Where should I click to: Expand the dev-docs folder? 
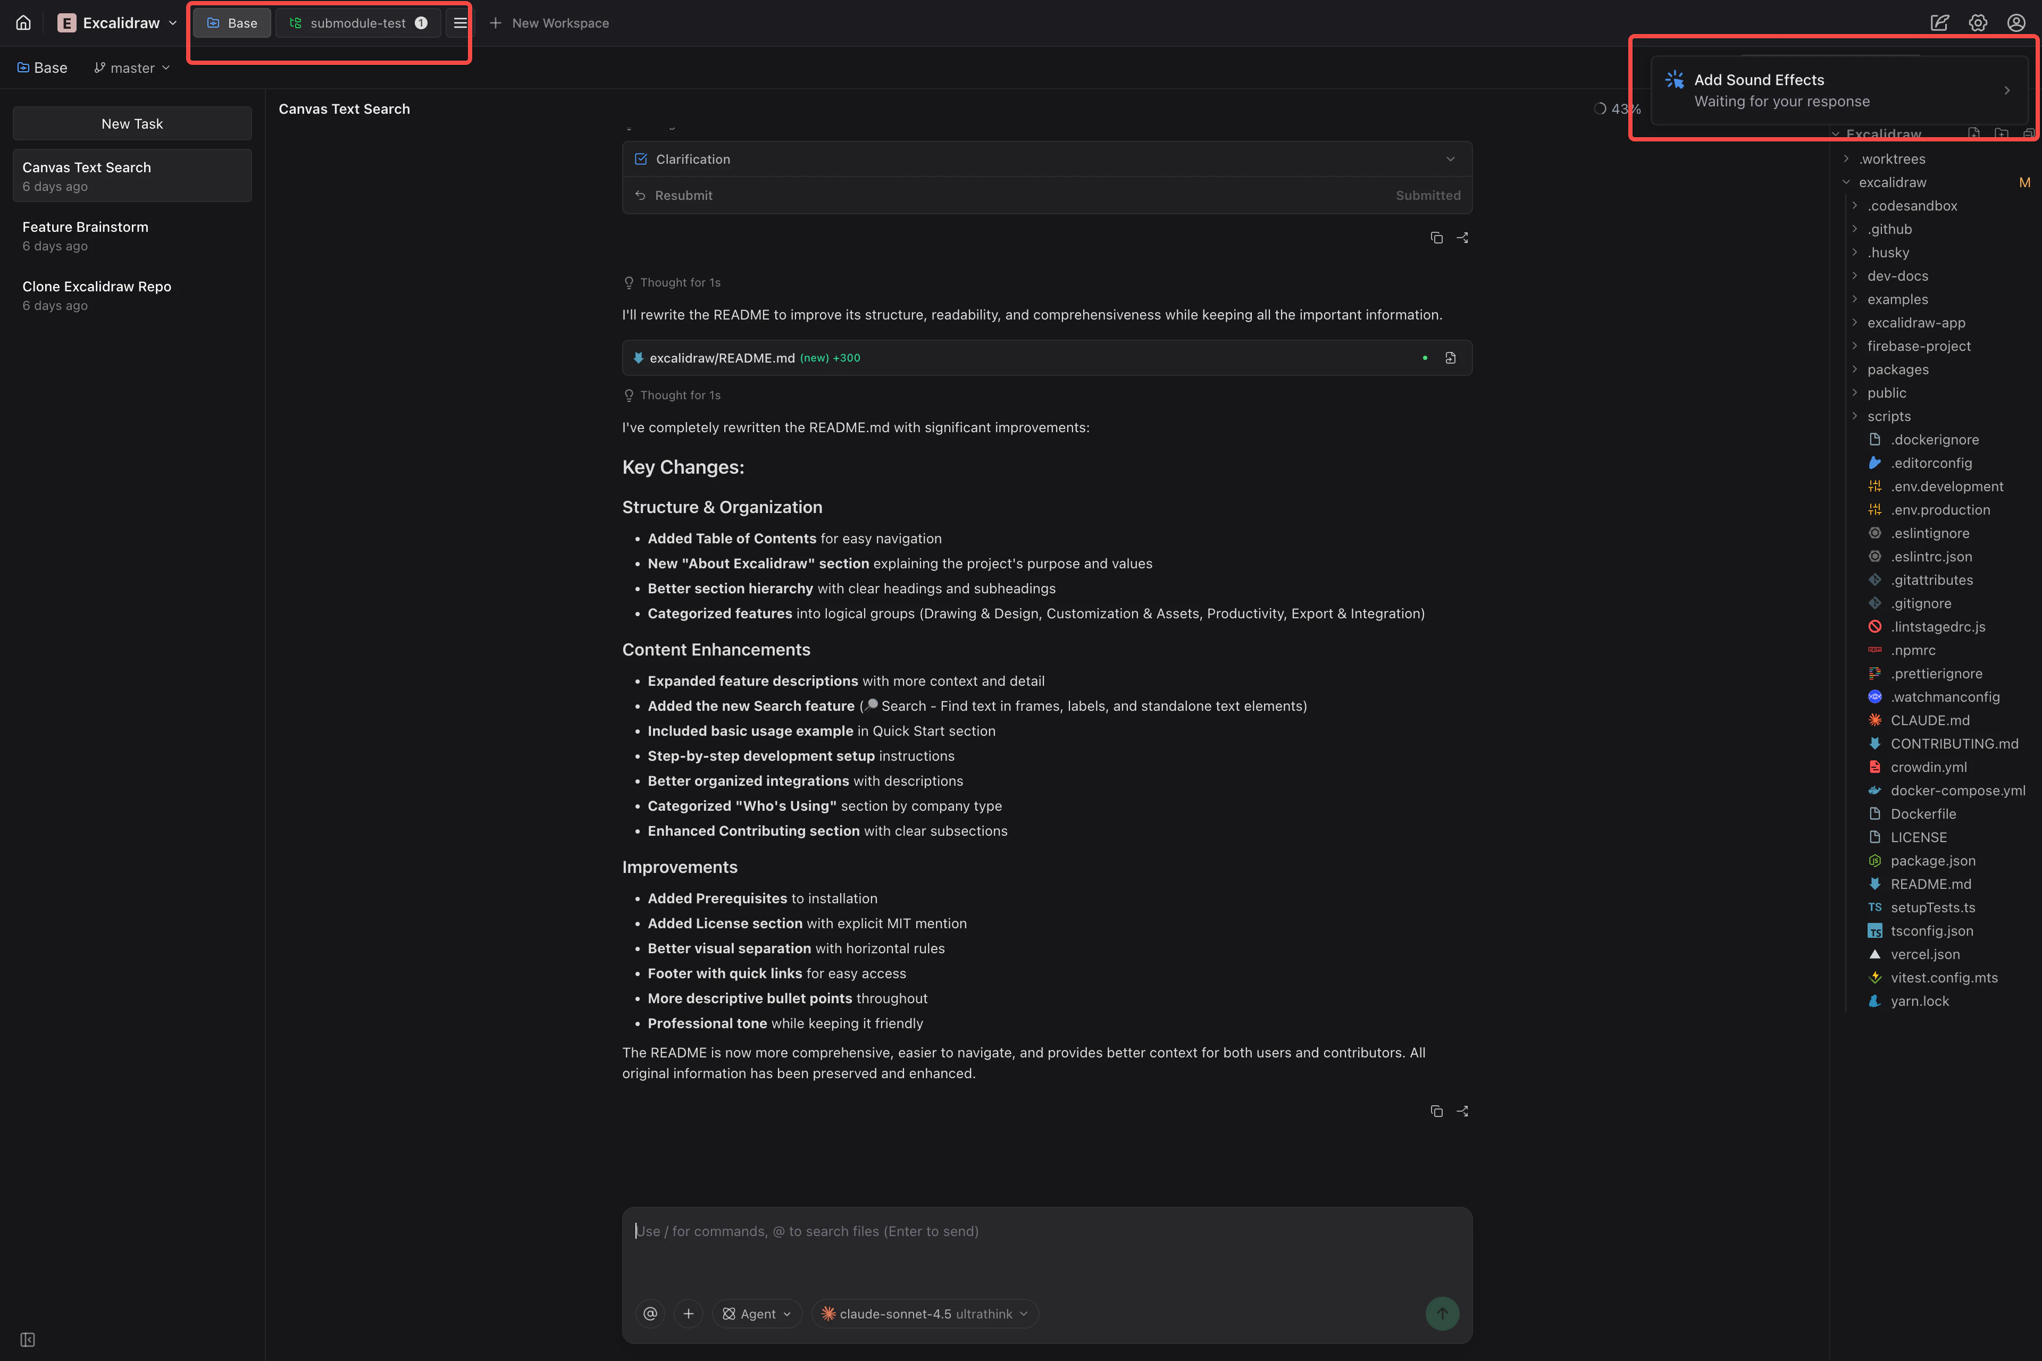(1854, 276)
